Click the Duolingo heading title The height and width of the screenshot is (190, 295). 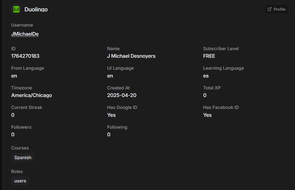(36, 9)
